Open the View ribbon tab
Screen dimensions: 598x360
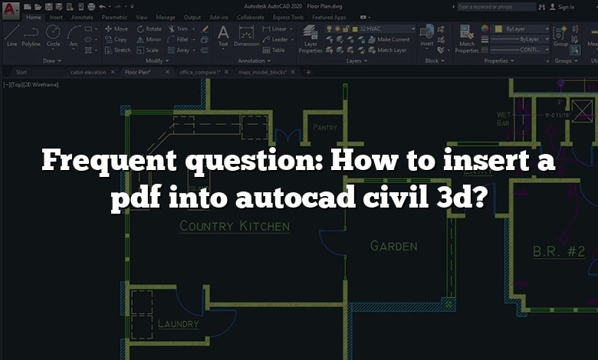coord(142,17)
